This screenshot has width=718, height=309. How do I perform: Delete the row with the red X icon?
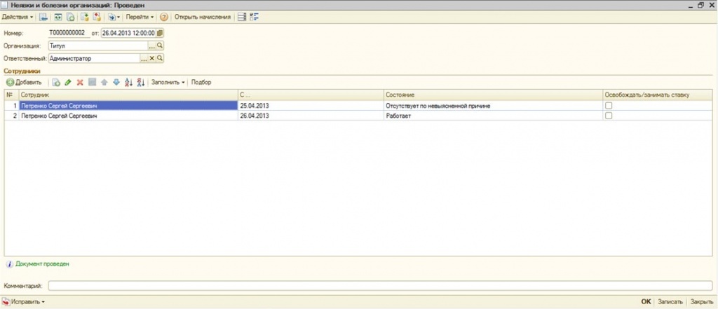(x=80, y=82)
